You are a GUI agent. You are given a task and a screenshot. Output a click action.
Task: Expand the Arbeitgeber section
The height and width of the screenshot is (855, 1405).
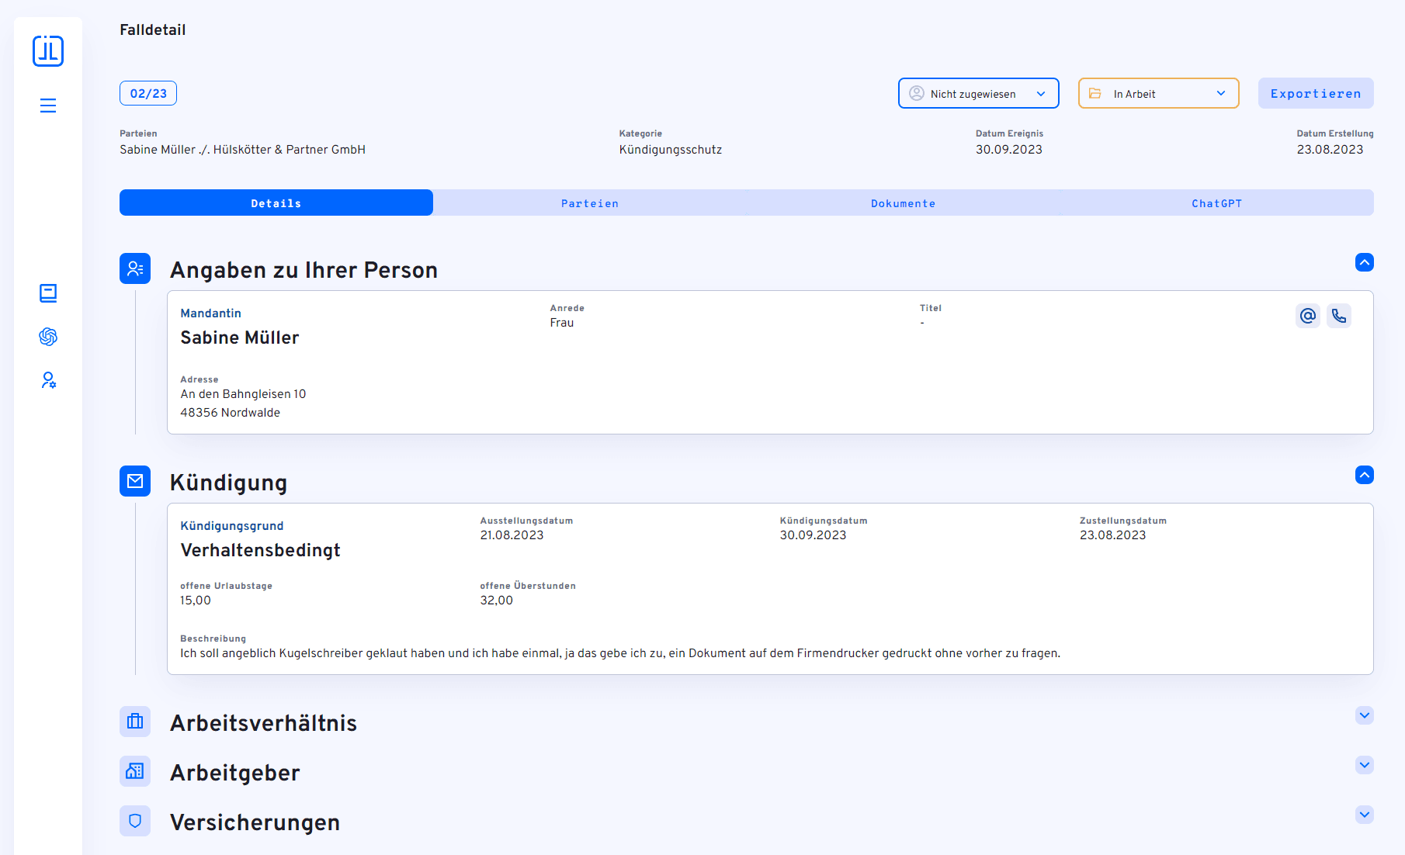[1365, 765]
